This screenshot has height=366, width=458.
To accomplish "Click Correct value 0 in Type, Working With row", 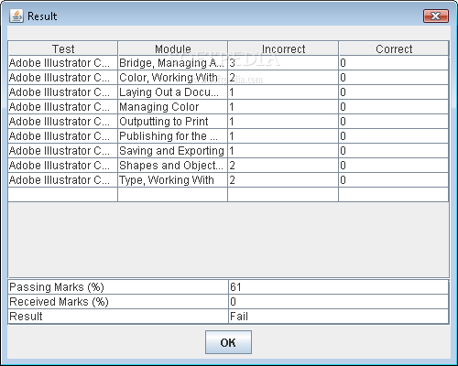I will (x=394, y=180).
